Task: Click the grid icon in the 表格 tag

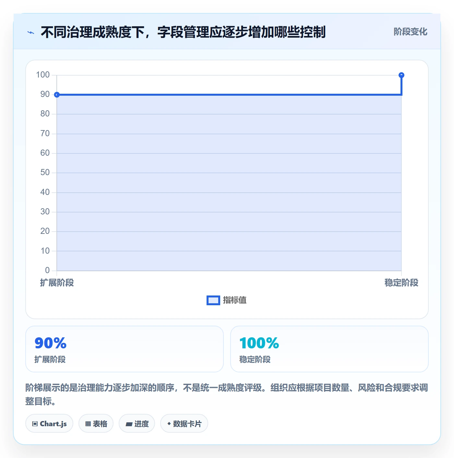Action: pyautogui.click(x=88, y=424)
